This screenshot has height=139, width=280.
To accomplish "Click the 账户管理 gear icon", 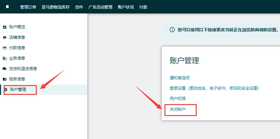I will tap(6, 89).
